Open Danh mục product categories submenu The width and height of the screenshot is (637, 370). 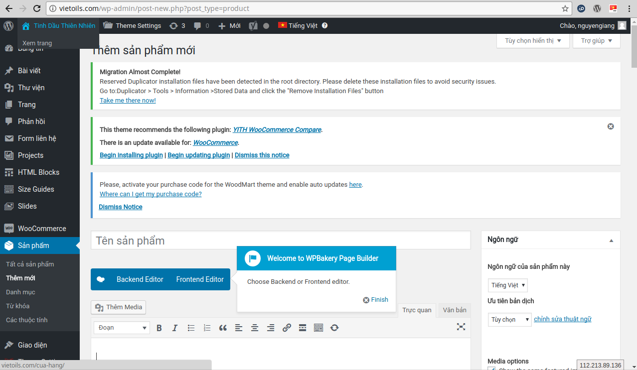(x=20, y=292)
